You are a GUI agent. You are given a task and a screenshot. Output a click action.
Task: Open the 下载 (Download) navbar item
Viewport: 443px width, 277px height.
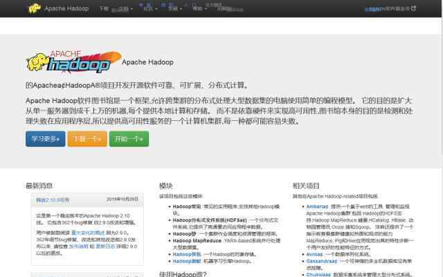coord(104,8)
